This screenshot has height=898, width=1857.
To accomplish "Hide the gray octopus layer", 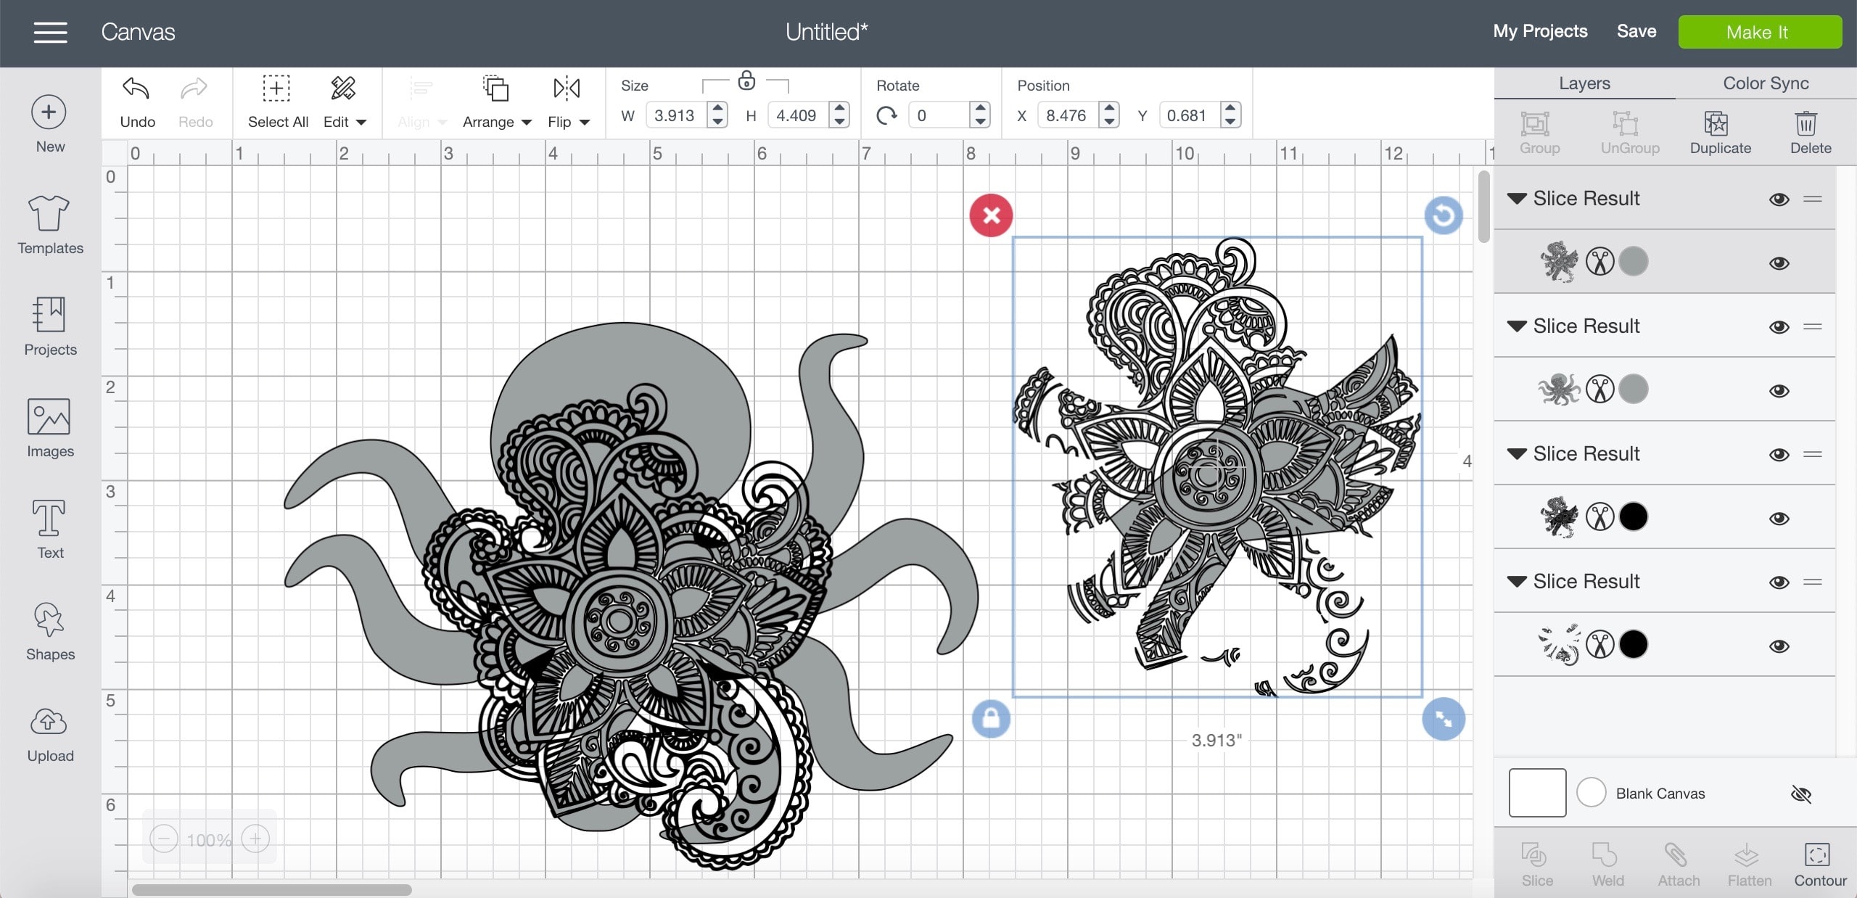I will [1779, 391].
